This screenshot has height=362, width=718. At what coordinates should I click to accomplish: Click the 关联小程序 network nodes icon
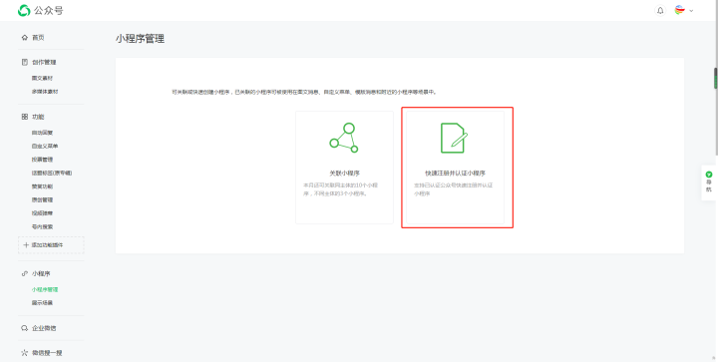tap(344, 138)
